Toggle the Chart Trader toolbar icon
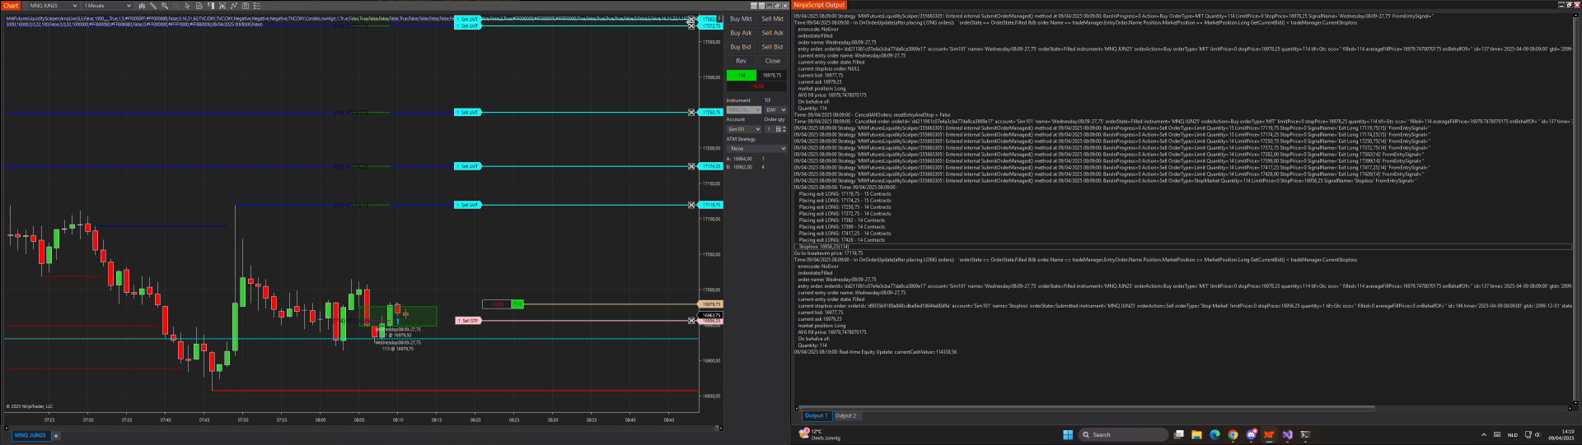This screenshot has width=1582, height=445. pos(211,6)
